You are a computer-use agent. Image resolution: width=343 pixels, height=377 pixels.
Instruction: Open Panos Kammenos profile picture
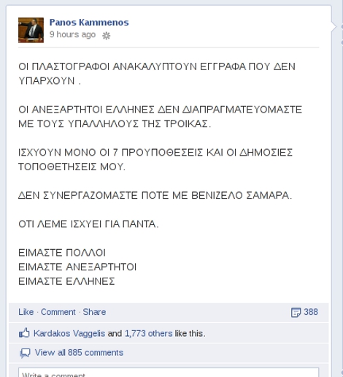click(31, 30)
